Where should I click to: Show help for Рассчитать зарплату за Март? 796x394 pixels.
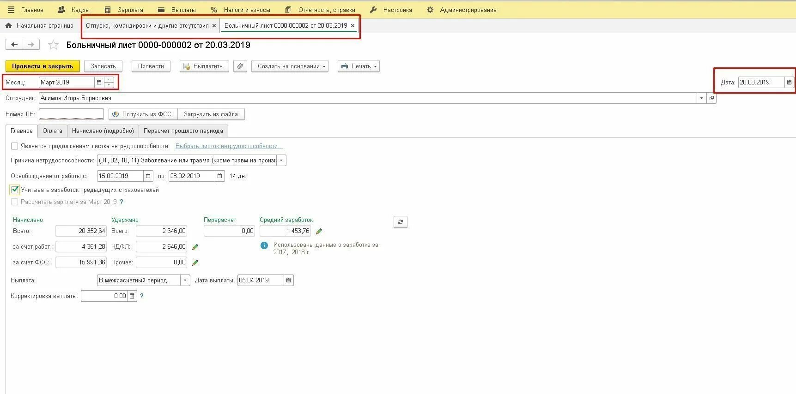click(122, 202)
